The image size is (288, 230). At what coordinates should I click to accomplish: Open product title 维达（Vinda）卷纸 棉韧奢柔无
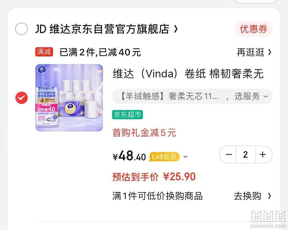click(x=188, y=74)
